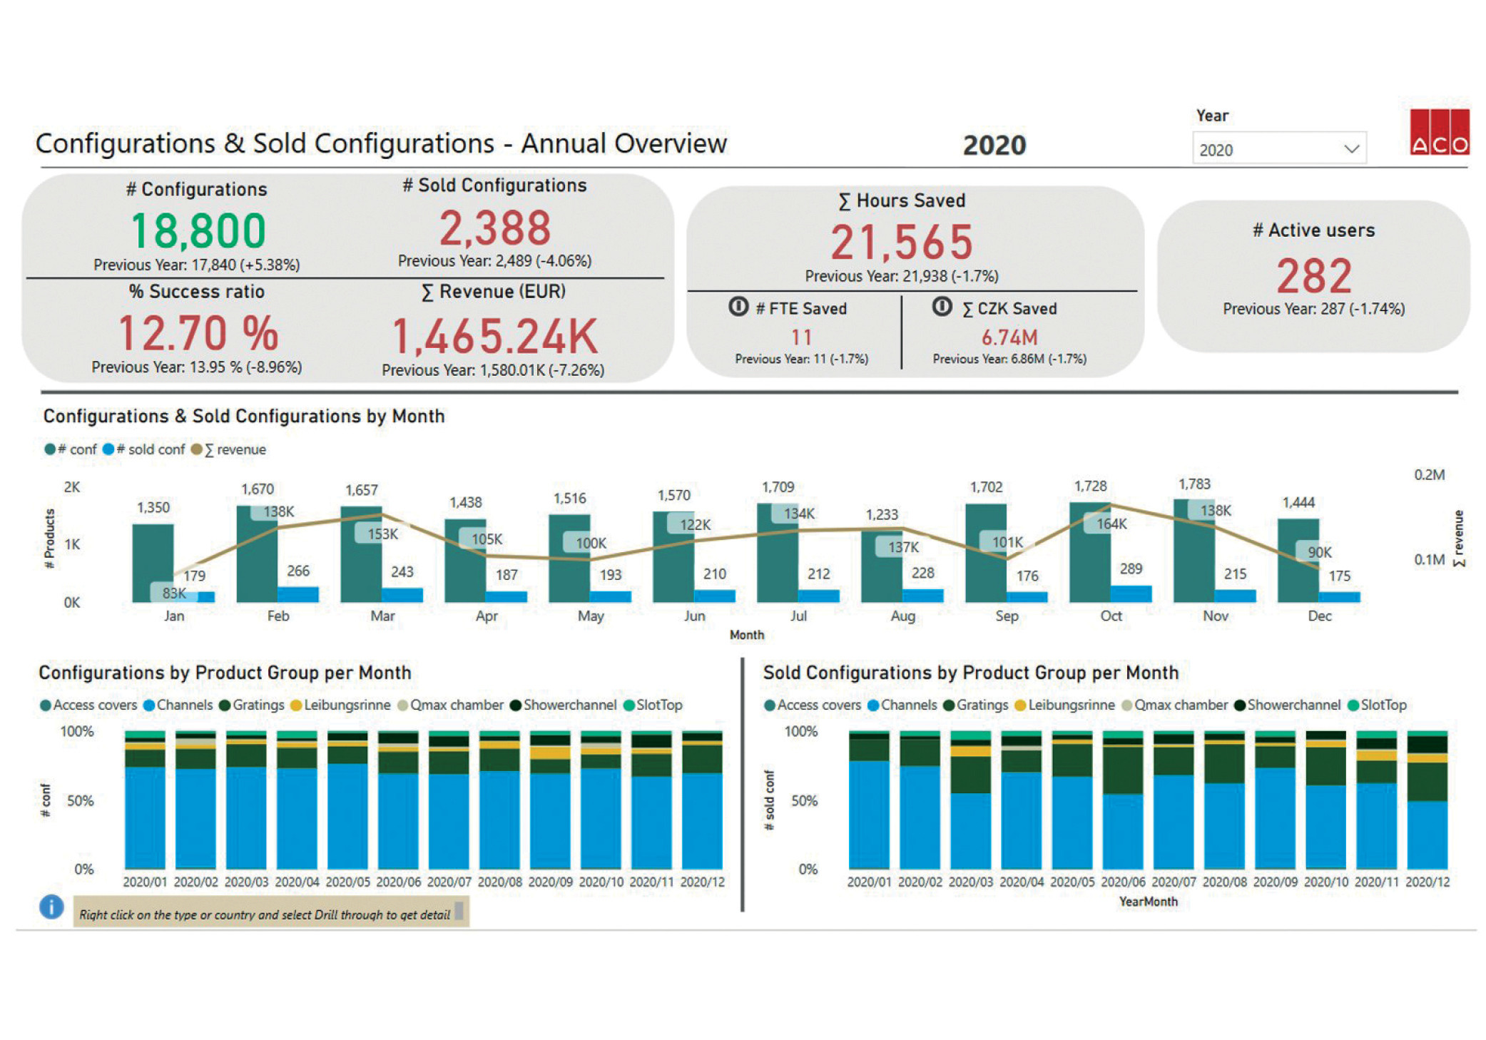The image size is (1486, 1040).
Task: Select # conf legend marker in monthly chart
Action: [50, 449]
